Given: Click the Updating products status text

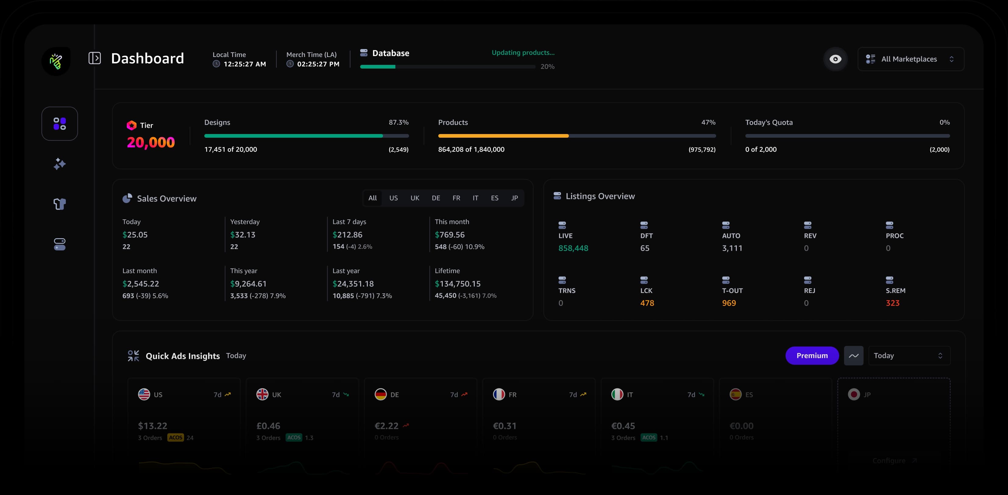Looking at the screenshot, I should coord(523,52).
